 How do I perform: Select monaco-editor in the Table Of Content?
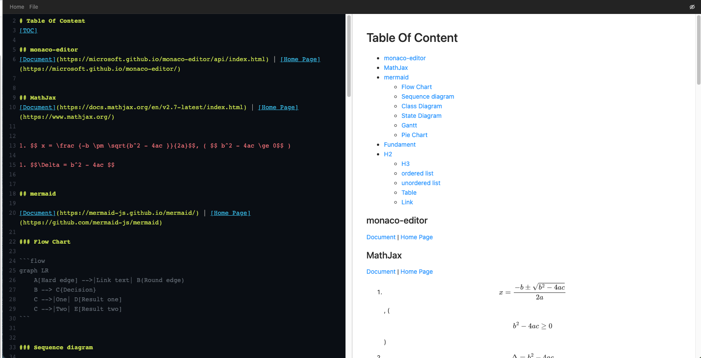pyautogui.click(x=405, y=58)
